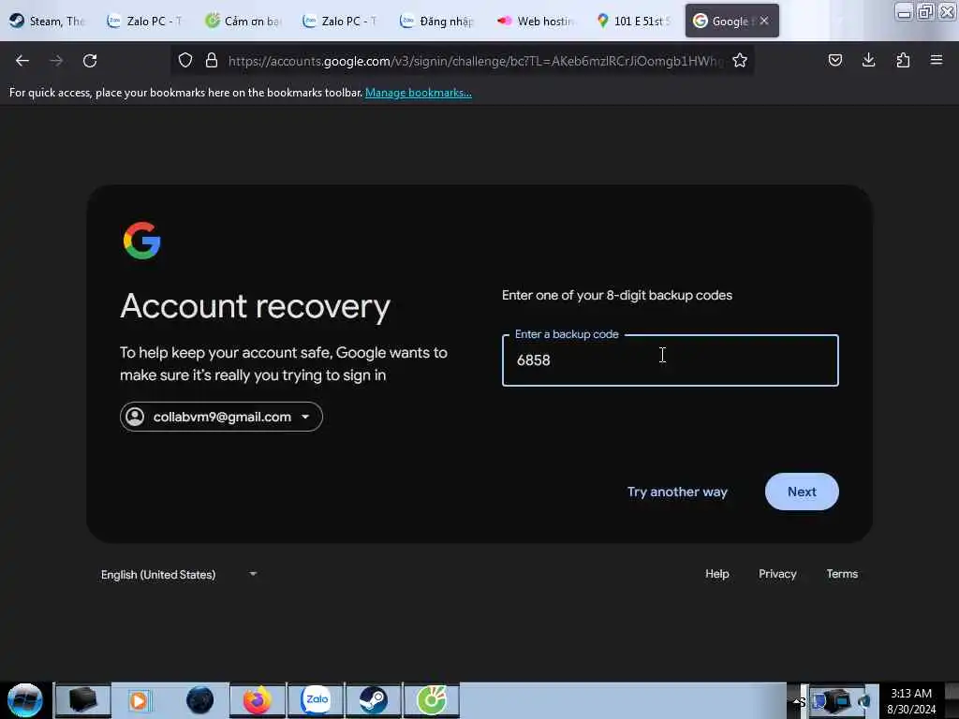
Task: Switch to Firefox in the taskbar
Action: click(258, 700)
